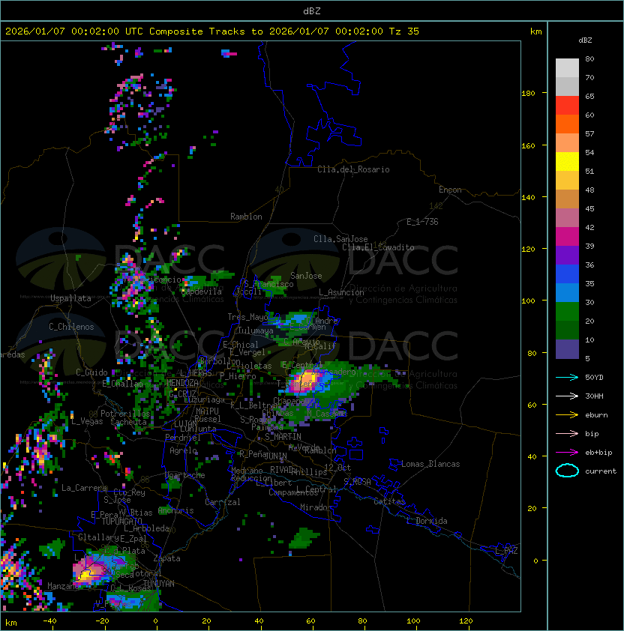Click the 'Uspallata' map label
Image resolution: width=624 pixels, height=631 pixels.
pos(70,298)
